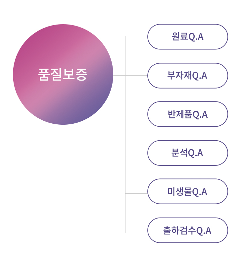This screenshot has height=257, width=245.
Task: Click the 출하검수Q.A pill button
Action: 187,230
